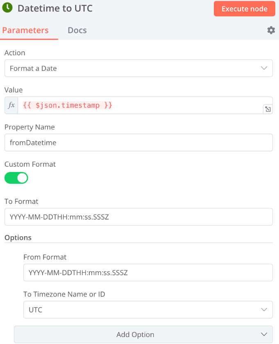
Task: Click the Custom Format label
Action: pyautogui.click(x=30, y=164)
